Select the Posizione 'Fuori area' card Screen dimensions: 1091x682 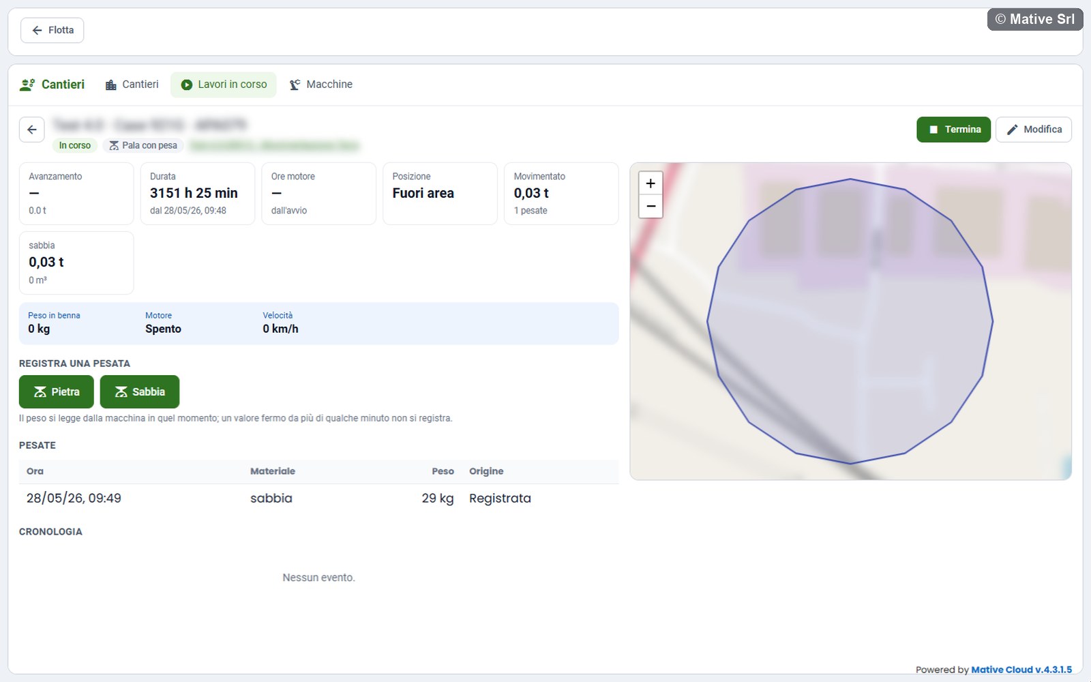(x=440, y=194)
